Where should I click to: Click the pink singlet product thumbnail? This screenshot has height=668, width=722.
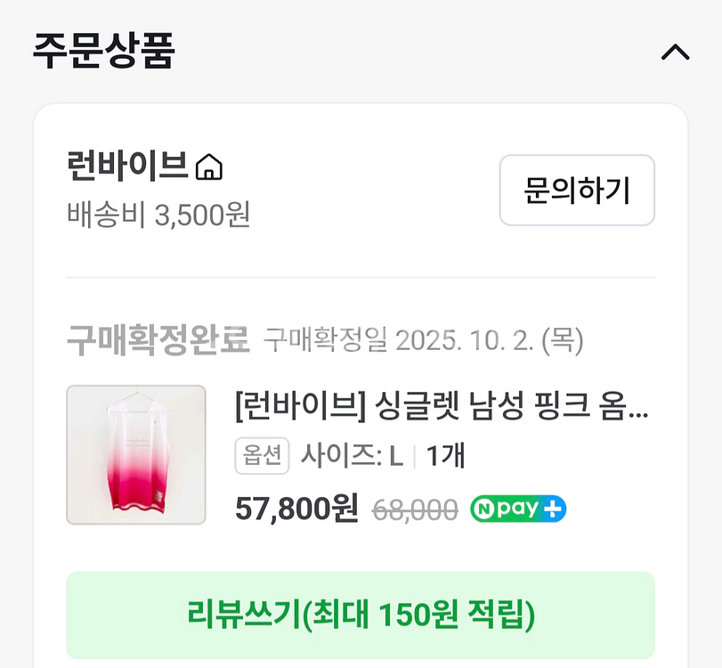[136, 454]
